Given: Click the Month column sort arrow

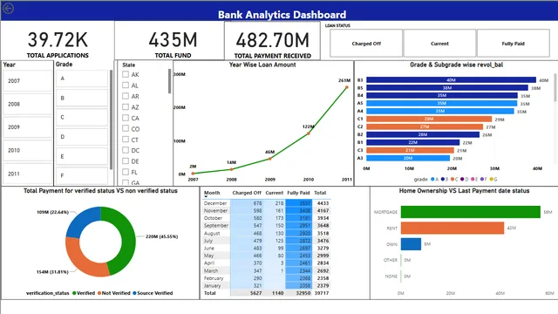Looking at the screenshot, I should point(206,196).
